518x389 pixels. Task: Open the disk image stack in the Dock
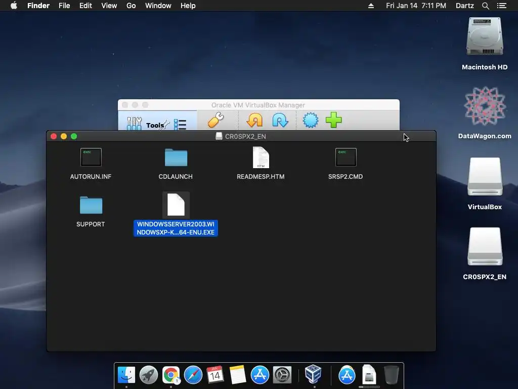(x=369, y=374)
